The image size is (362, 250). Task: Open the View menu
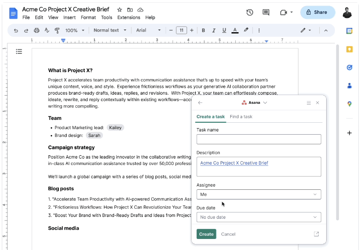click(x=53, y=17)
